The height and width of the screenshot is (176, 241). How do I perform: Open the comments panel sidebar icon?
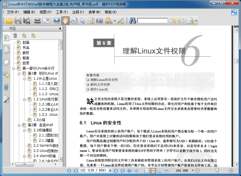[6, 75]
